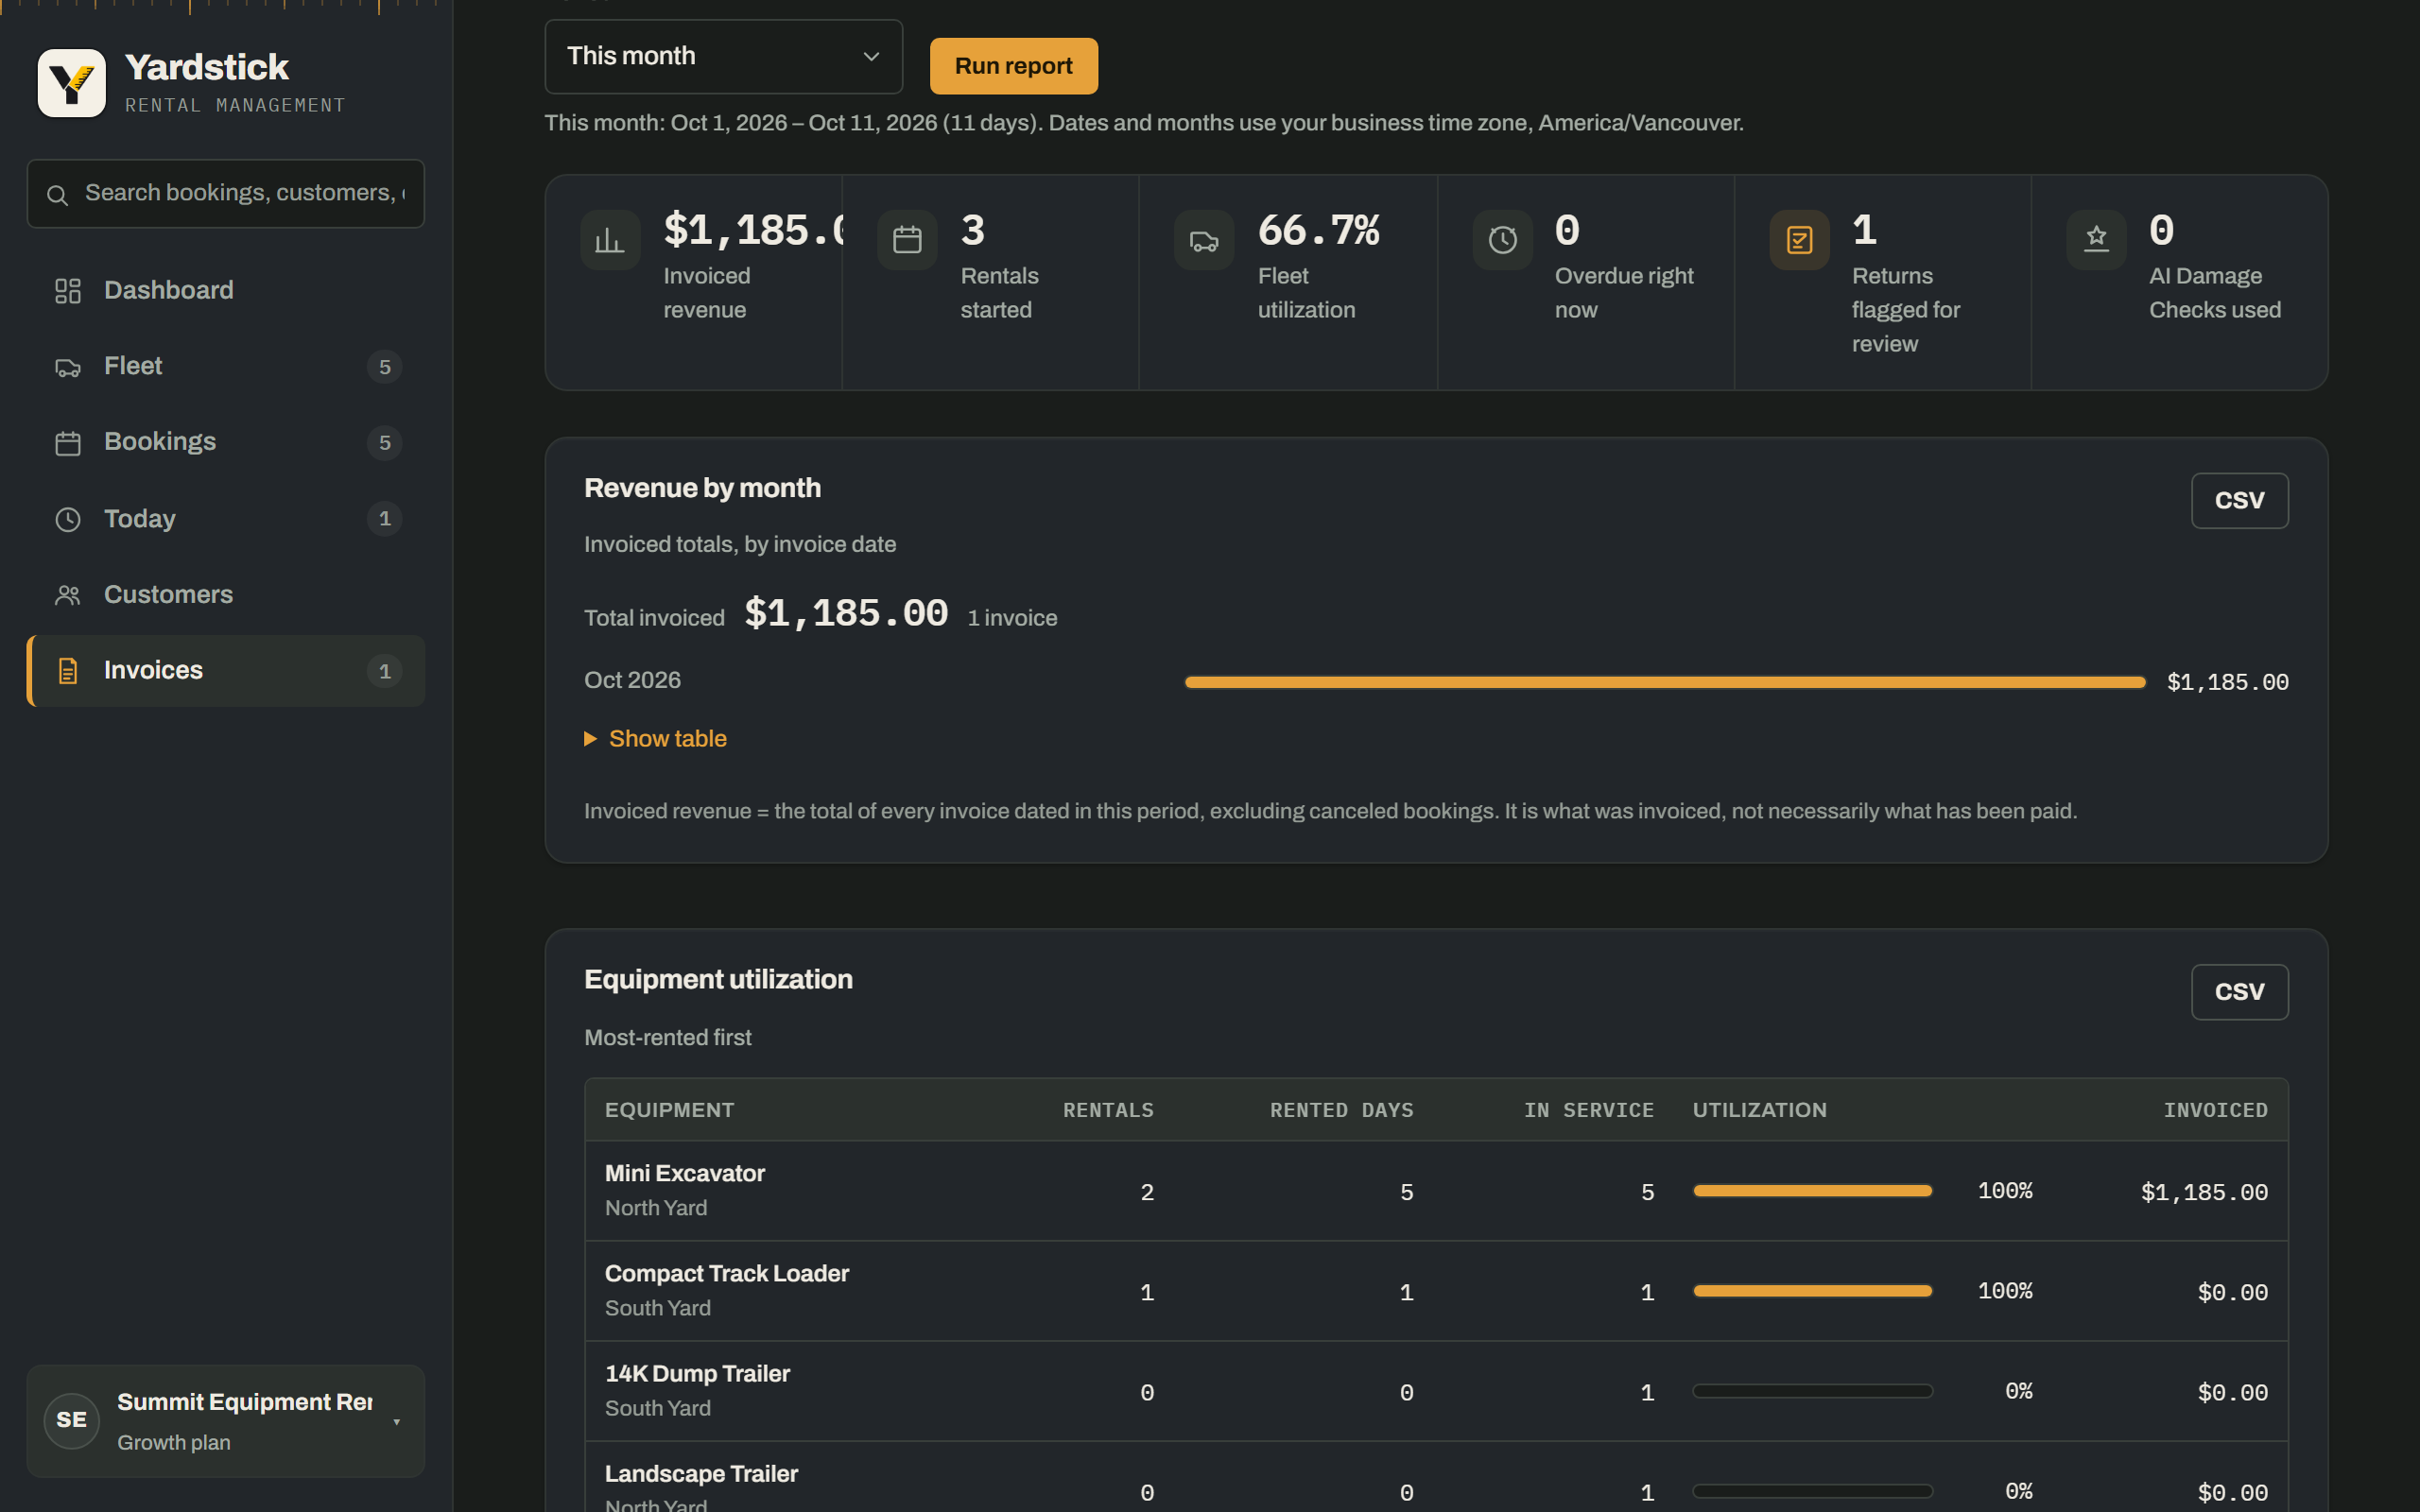Click the 14K Dump Trailer equipment name
This screenshot has height=1512, width=2420.
697,1374
